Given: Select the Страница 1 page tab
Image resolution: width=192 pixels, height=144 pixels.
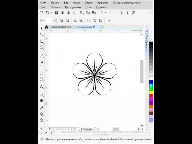Looking at the screenshot, I should 87,129.
